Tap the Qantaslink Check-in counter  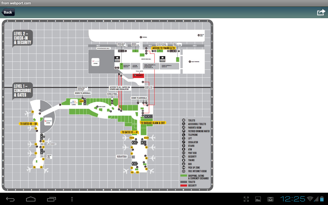(127, 66)
